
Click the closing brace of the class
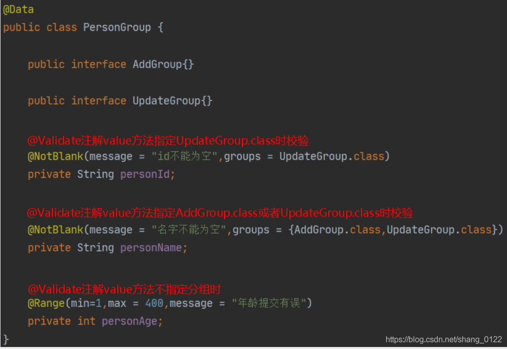coord(6,340)
